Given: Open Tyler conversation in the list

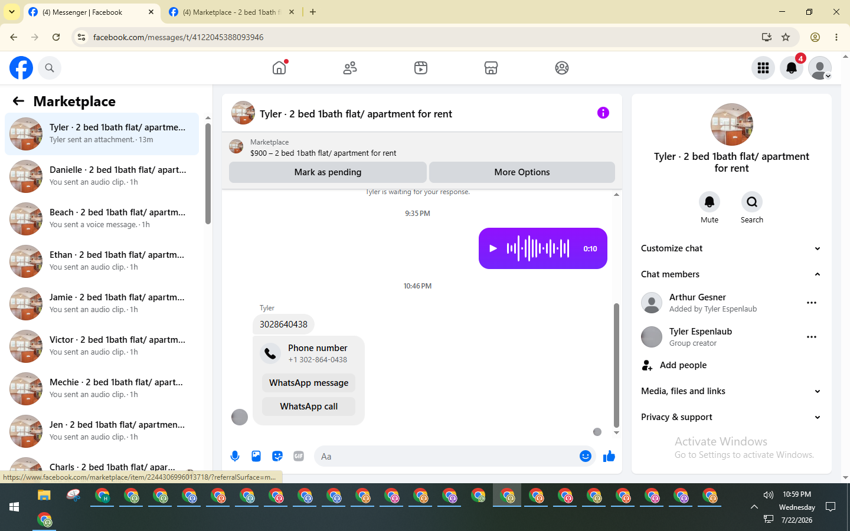Looking at the screenshot, I should click(x=102, y=134).
